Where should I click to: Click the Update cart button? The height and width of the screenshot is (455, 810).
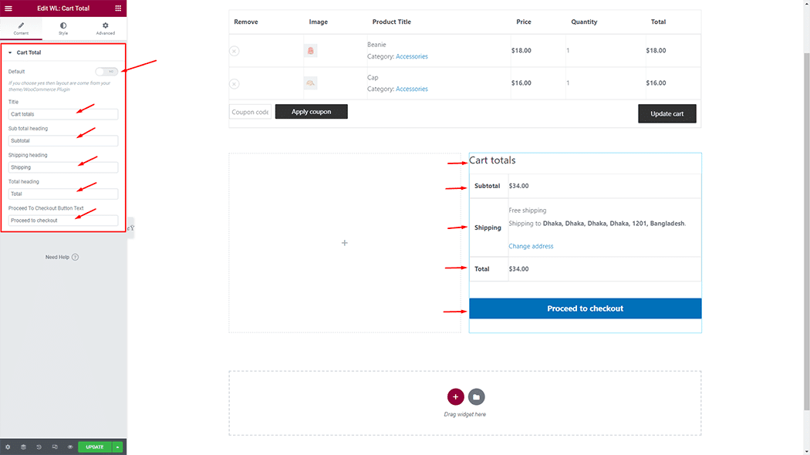tap(667, 113)
